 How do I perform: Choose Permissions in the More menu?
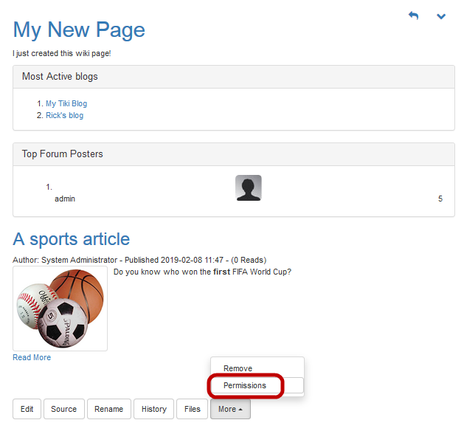(x=244, y=385)
